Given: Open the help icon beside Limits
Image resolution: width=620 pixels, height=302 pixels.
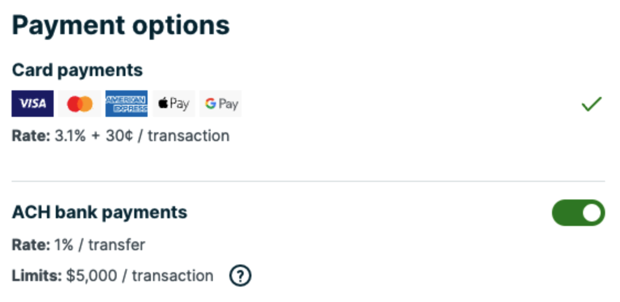Looking at the screenshot, I should pyautogui.click(x=240, y=276).
